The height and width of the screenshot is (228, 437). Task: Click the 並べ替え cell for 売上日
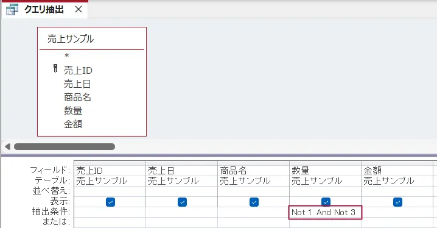click(x=182, y=191)
